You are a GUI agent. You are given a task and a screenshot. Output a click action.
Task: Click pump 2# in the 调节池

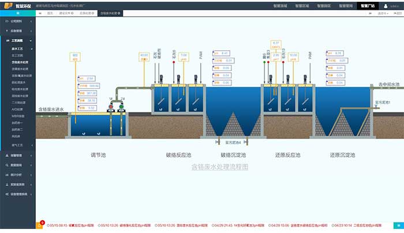tap(121, 107)
